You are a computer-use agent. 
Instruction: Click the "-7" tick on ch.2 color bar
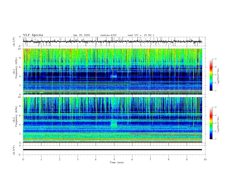[215, 139]
